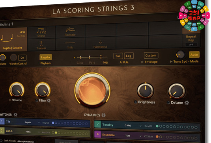
Task: Click the Legato Playback button
Action: [45, 57]
